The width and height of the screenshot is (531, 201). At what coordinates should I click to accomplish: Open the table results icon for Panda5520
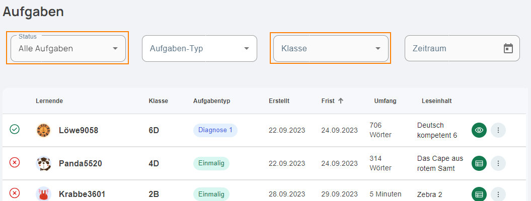click(479, 163)
